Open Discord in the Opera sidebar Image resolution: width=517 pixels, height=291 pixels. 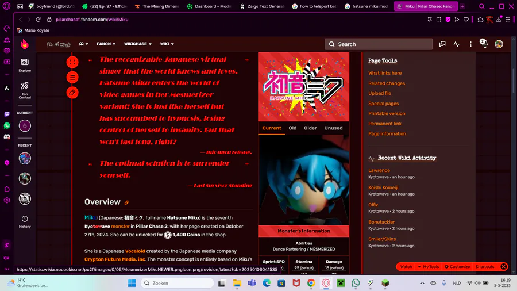7,137
